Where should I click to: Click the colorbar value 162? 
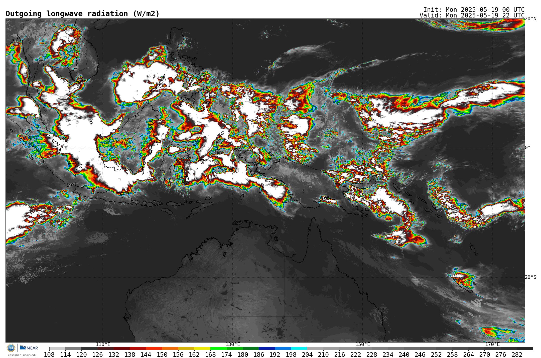[x=194, y=355]
